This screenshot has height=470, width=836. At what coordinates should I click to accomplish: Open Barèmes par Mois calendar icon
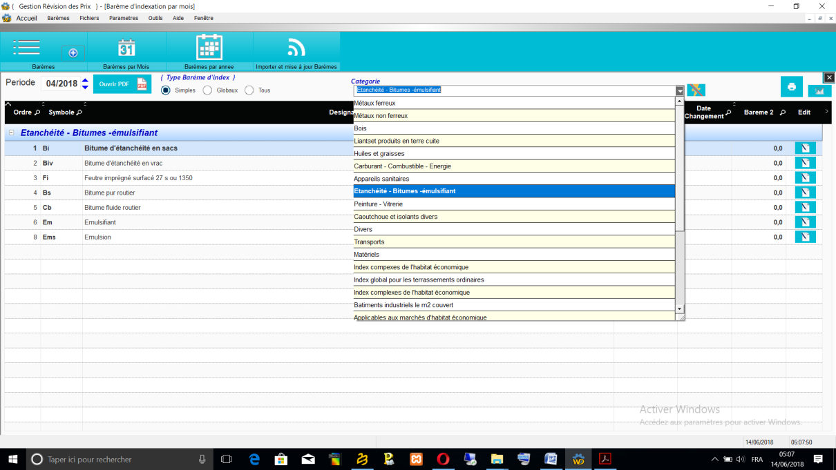pyautogui.click(x=126, y=48)
